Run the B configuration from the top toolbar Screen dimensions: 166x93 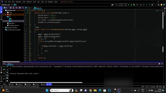click(129, 5)
